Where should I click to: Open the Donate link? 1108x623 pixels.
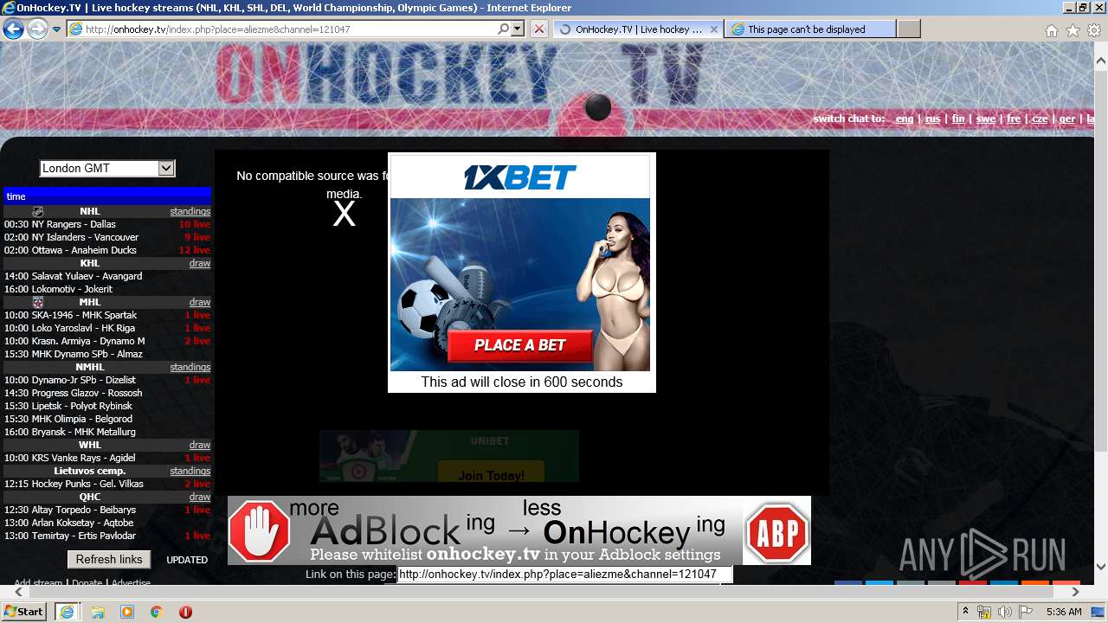[87, 583]
